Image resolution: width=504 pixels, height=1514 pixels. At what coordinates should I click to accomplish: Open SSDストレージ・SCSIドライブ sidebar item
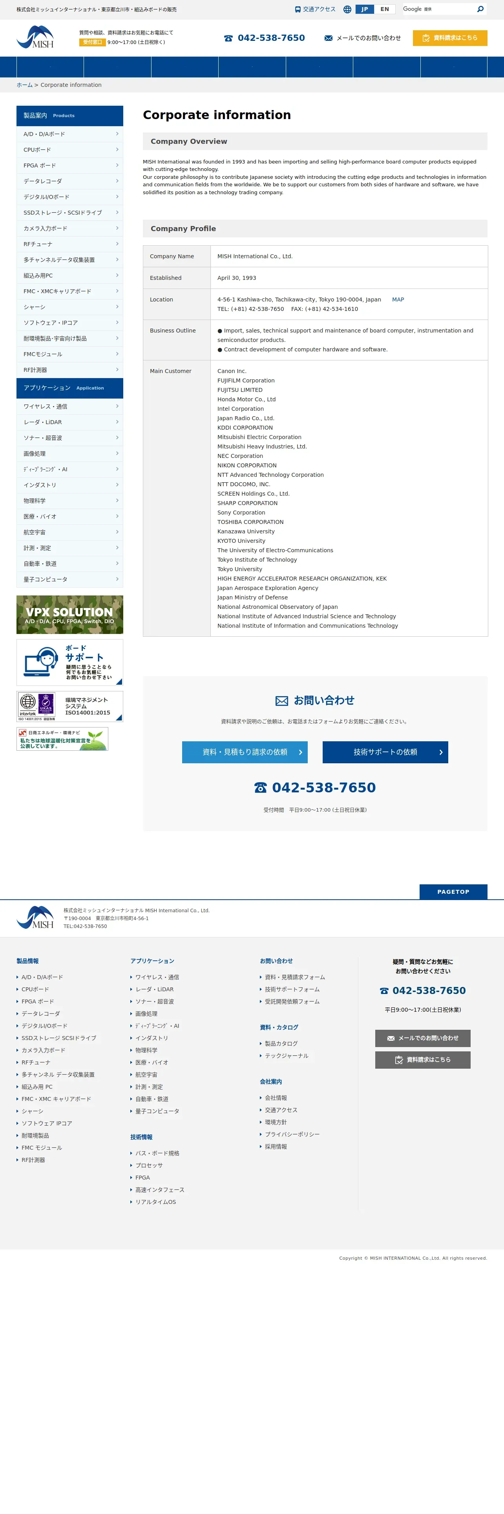70,213
